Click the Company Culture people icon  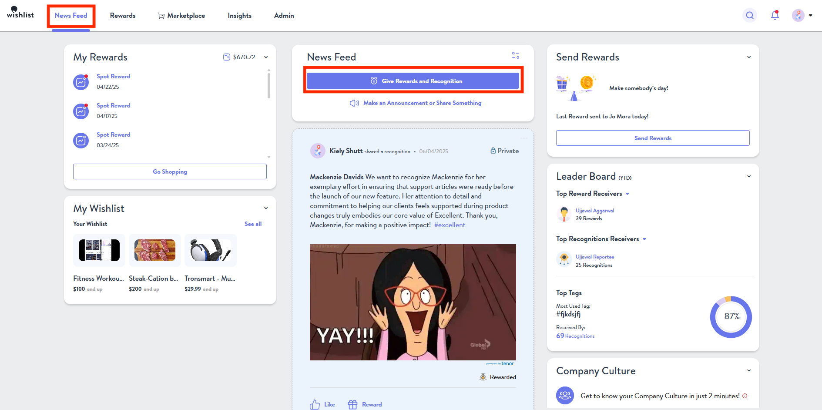(x=565, y=395)
